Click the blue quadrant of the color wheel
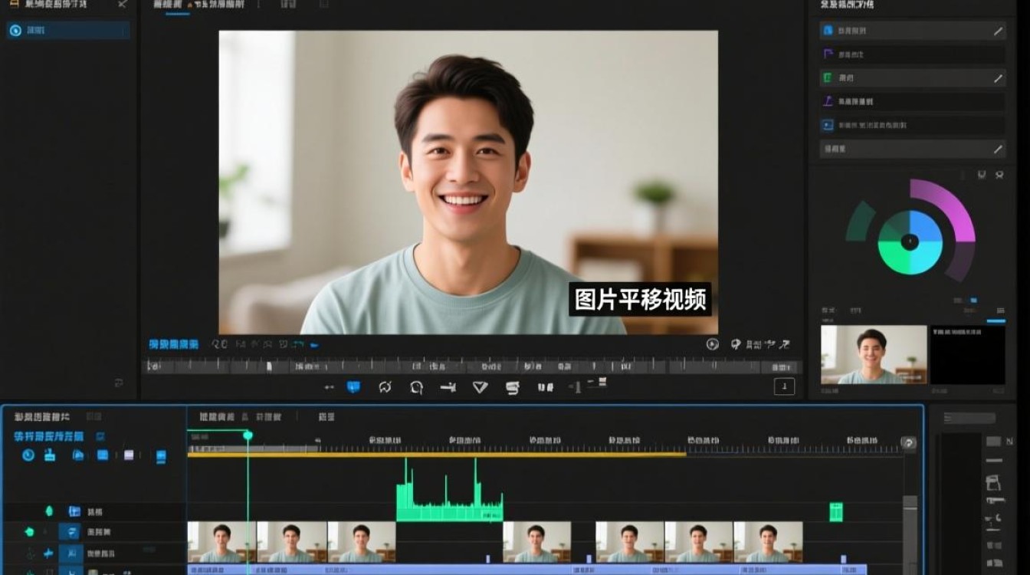This screenshot has height=575, width=1030. point(927,226)
